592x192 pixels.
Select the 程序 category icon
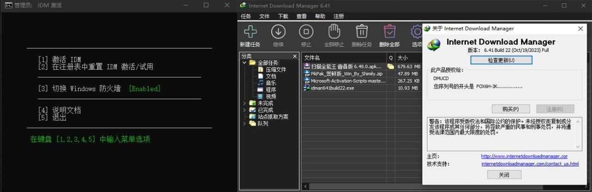[261, 90]
